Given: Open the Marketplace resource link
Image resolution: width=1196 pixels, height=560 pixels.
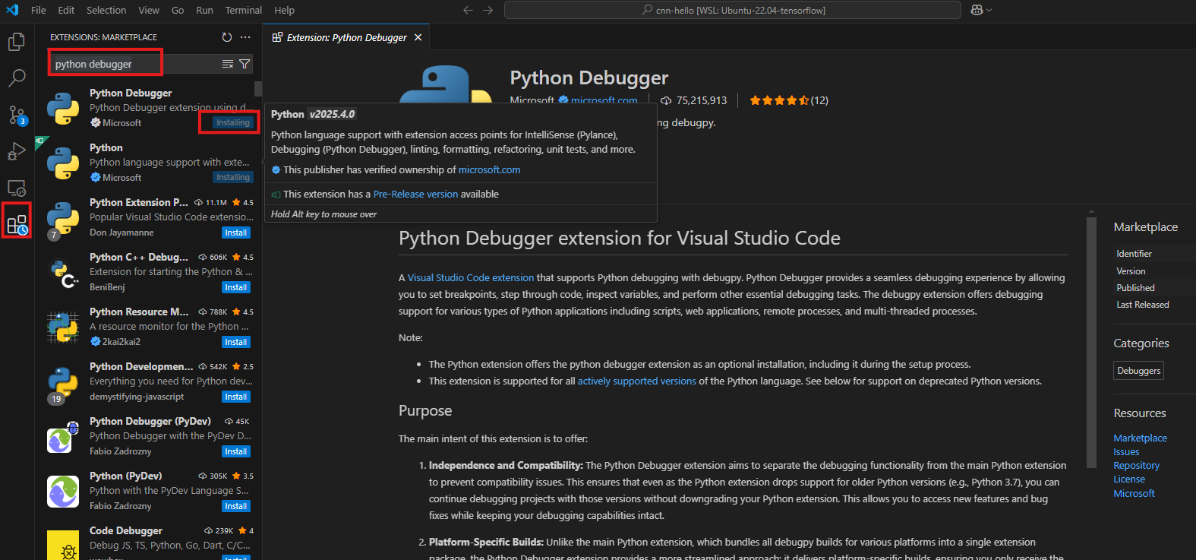Looking at the screenshot, I should pos(1140,438).
